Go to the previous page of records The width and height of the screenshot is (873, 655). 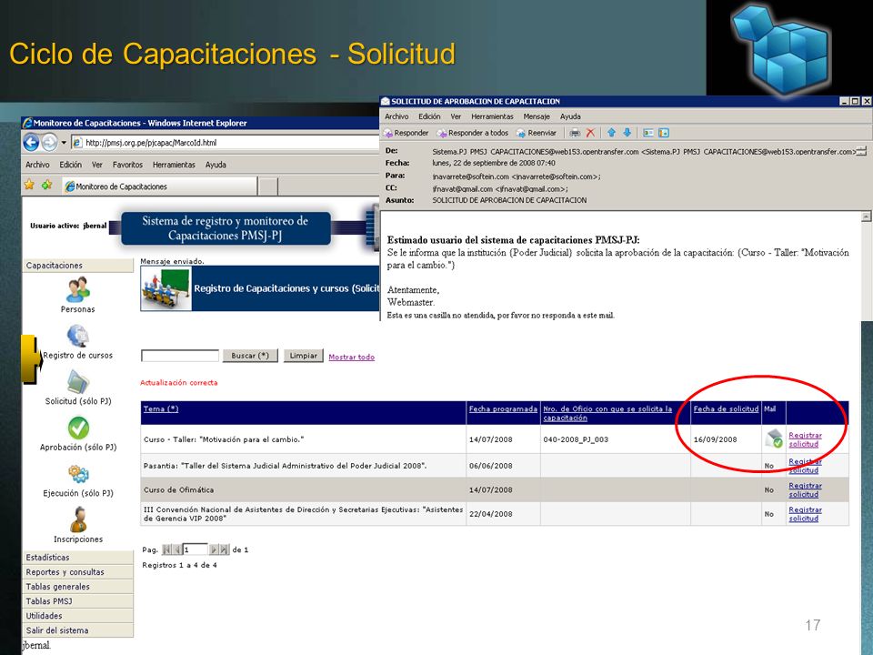coord(177,549)
